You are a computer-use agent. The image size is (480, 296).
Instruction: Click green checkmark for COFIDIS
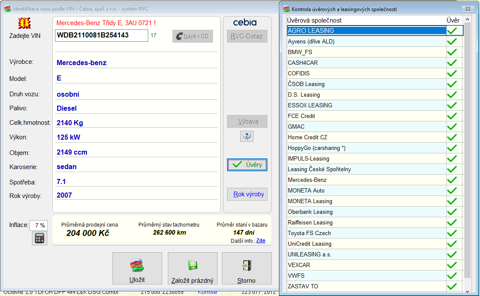(x=452, y=73)
